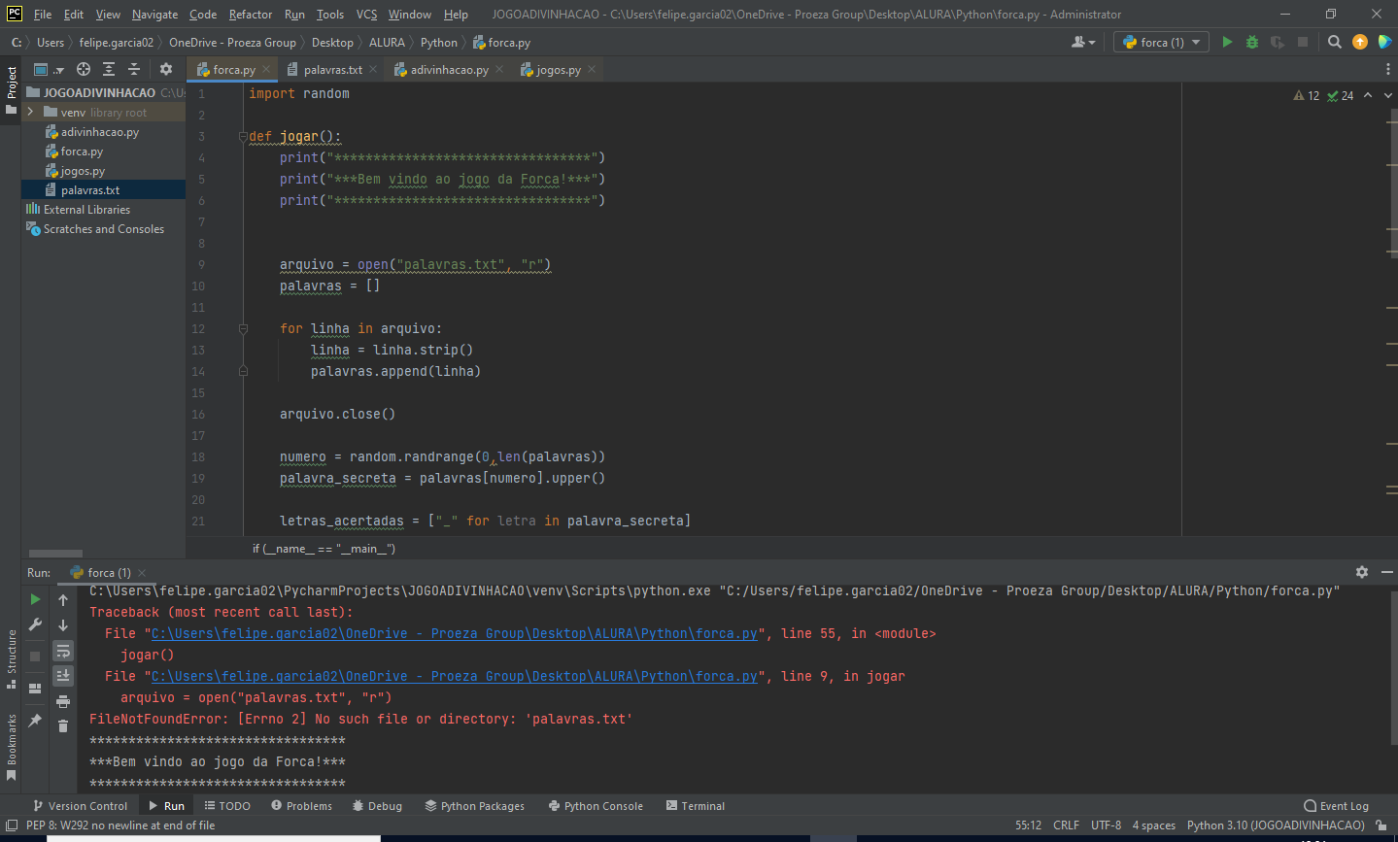Go to previous highlighted error arrow
1398x842 pixels.
[1368, 95]
